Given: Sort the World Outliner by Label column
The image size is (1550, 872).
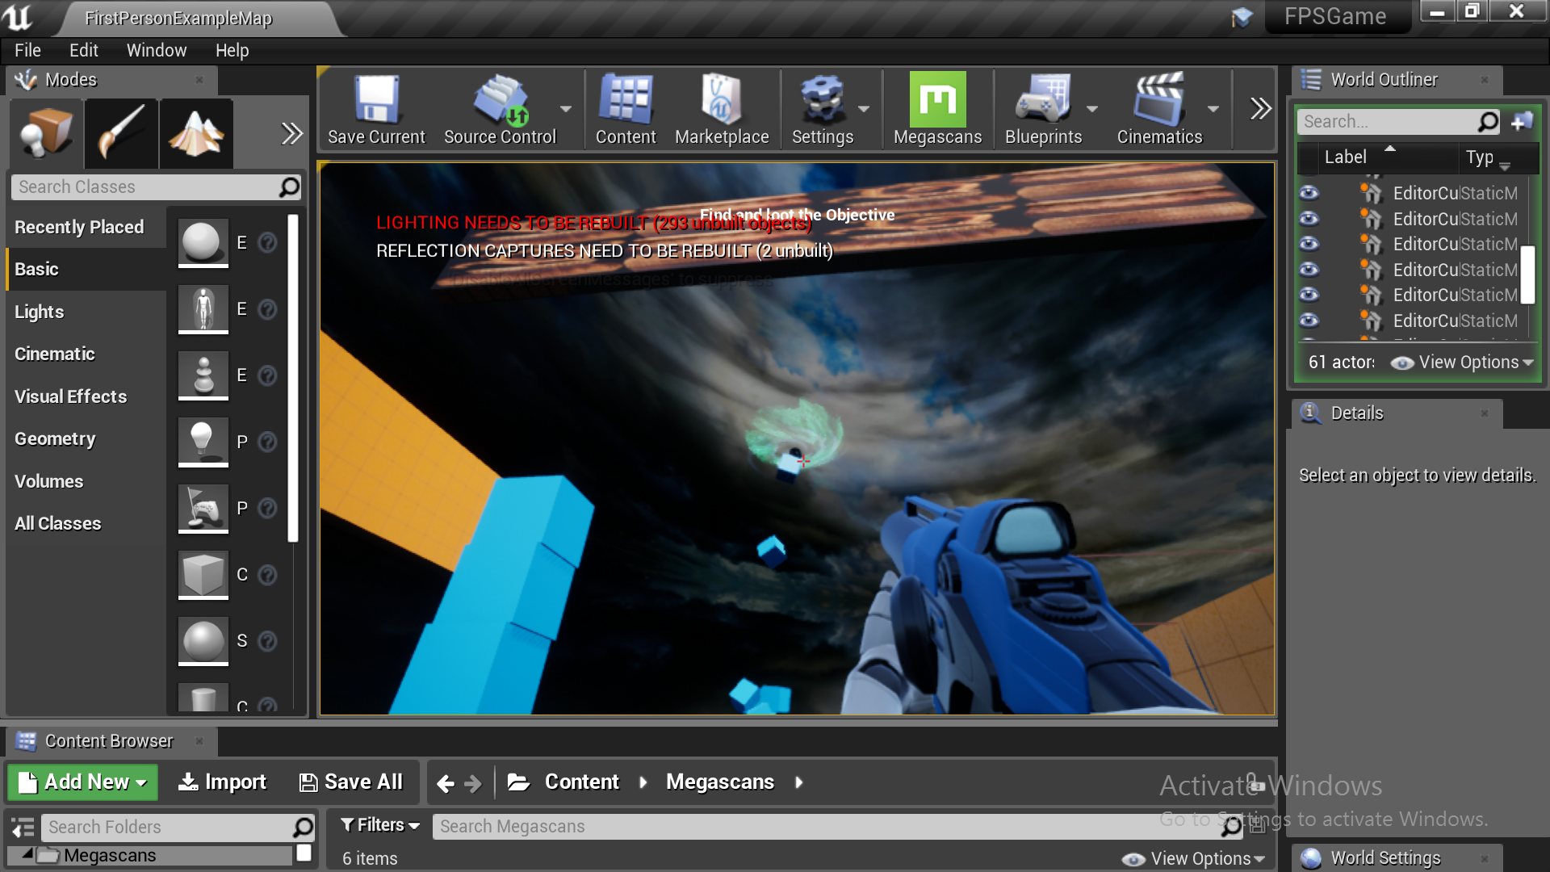Looking at the screenshot, I should (x=1345, y=157).
